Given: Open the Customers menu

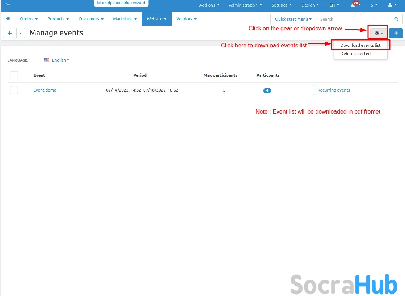Looking at the screenshot, I should (x=91, y=18).
